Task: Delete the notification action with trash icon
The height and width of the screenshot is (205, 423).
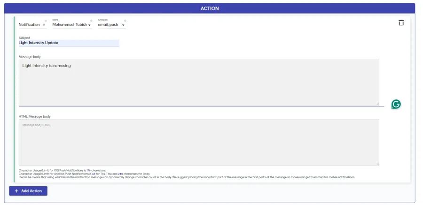Action: point(401,23)
